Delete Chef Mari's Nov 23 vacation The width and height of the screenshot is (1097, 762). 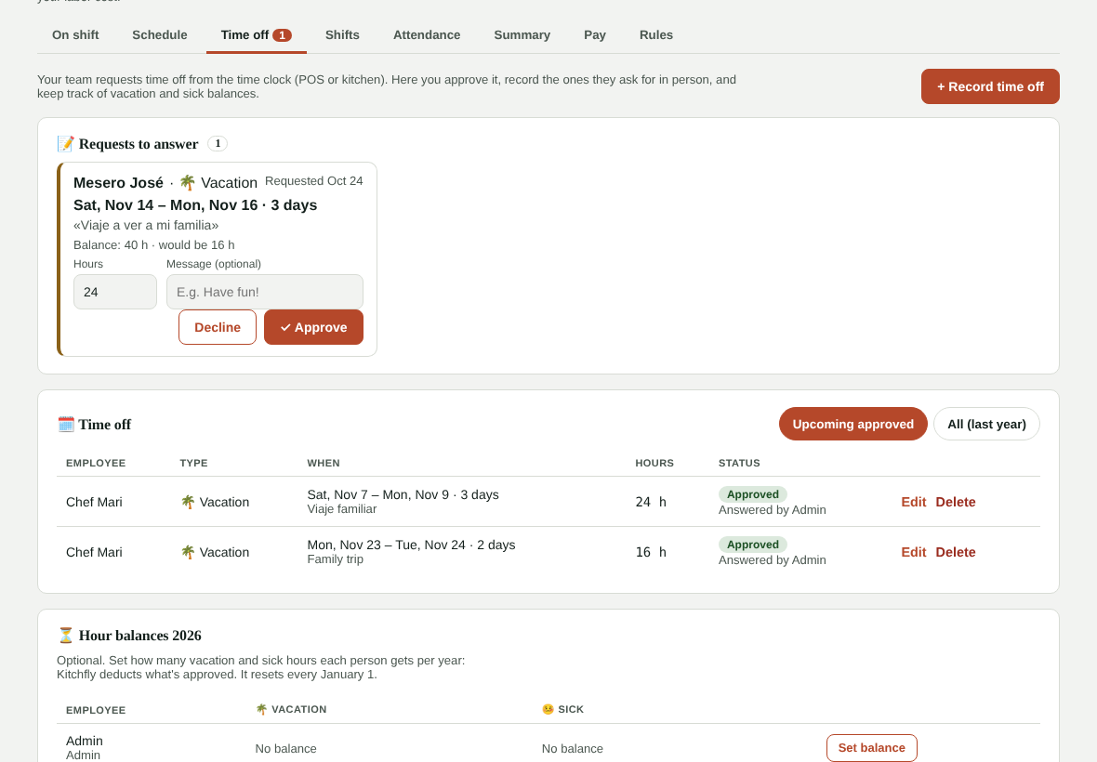click(956, 552)
